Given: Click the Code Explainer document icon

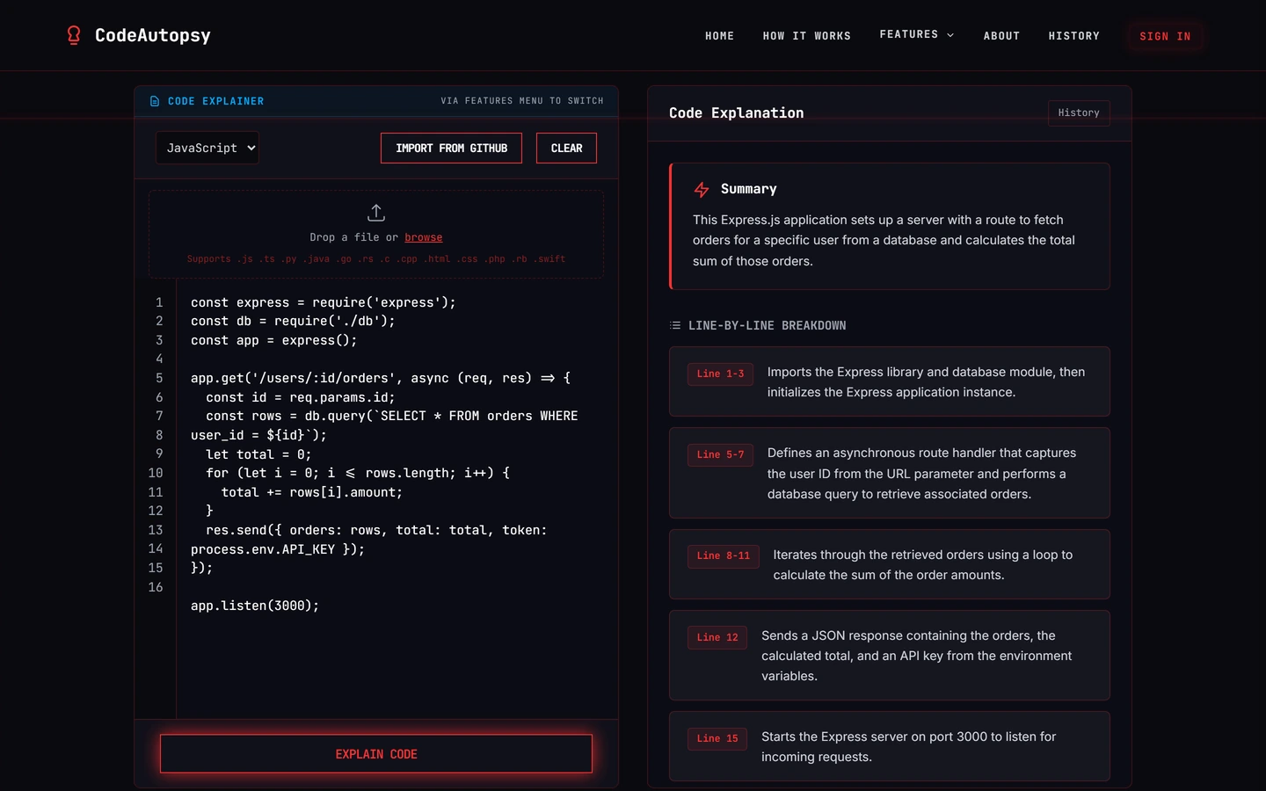Looking at the screenshot, I should 155,101.
